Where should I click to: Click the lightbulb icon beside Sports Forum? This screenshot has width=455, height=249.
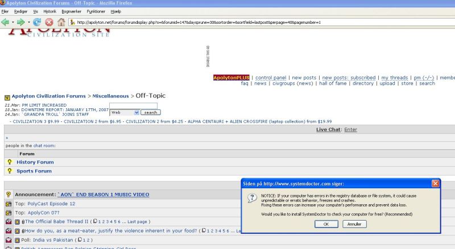[9, 171]
